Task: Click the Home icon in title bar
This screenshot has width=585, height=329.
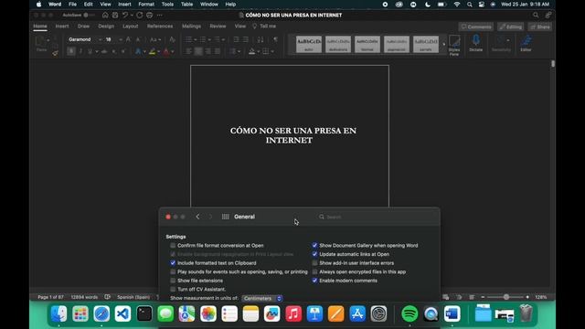Action: pos(105,16)
